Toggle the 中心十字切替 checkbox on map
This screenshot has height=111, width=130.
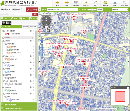click(42, 14)
